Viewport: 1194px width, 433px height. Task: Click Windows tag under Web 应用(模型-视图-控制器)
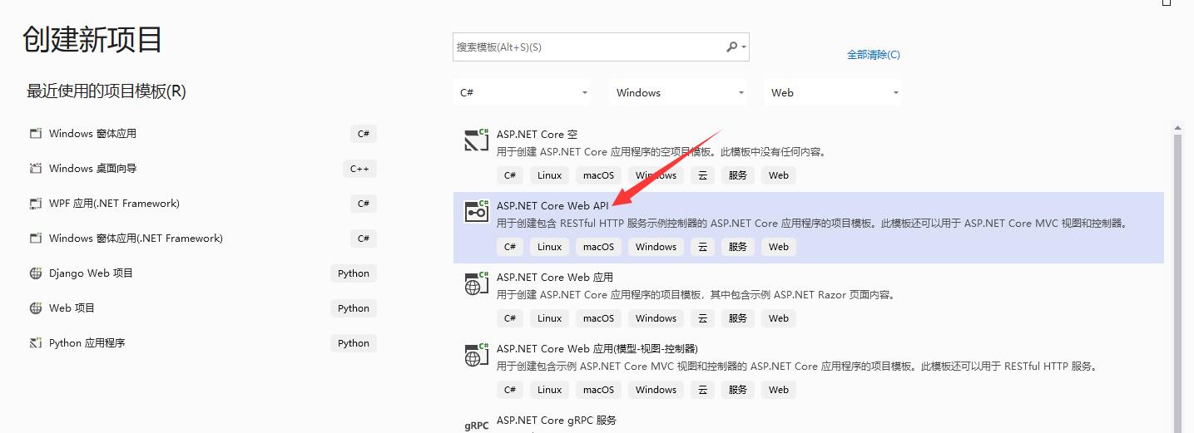pos(656,390)
